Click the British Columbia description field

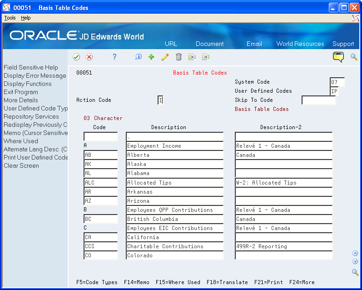(175, 219)
